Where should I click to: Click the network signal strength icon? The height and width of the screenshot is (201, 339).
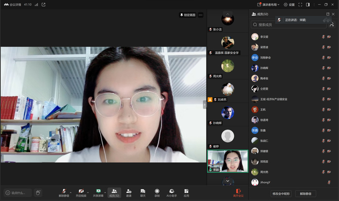point(36,5)
